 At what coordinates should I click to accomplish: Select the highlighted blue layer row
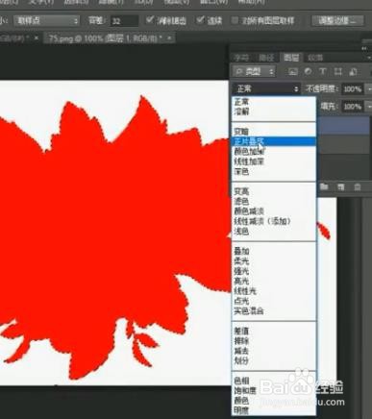[343, 125]
